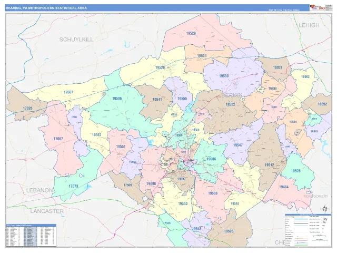The width and height of the screenshot is (337, 253).
Task: Click ZIP code 19520 label
Action: (x=229, y=231)
